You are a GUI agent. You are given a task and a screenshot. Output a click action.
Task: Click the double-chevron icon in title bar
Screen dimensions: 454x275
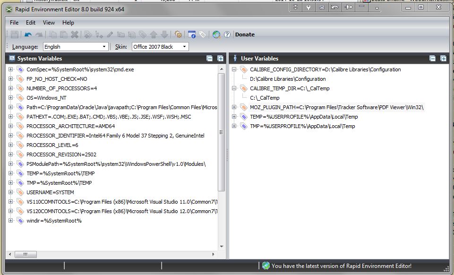coord(296,7)
